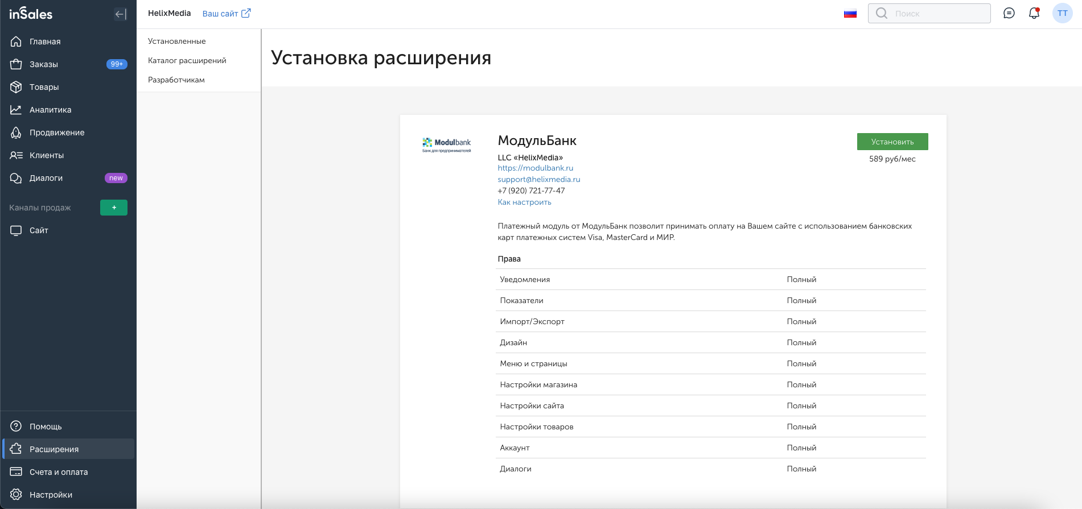1082x509 pixels.
Task: Focus the Поиск search field
Action: (929, 13)
